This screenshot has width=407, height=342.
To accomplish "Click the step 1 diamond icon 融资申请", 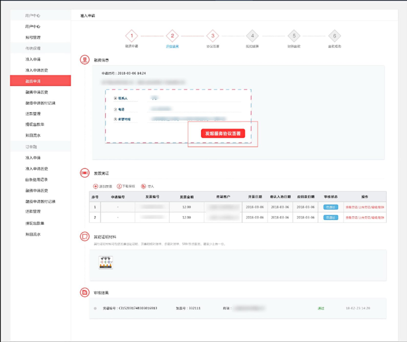I will pyautogui.click(x=131, y=35).
